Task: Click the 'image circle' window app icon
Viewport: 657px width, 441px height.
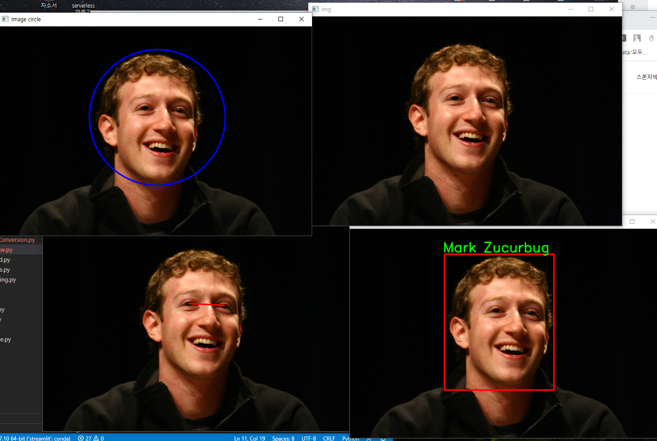Action: tap(5, 19)
